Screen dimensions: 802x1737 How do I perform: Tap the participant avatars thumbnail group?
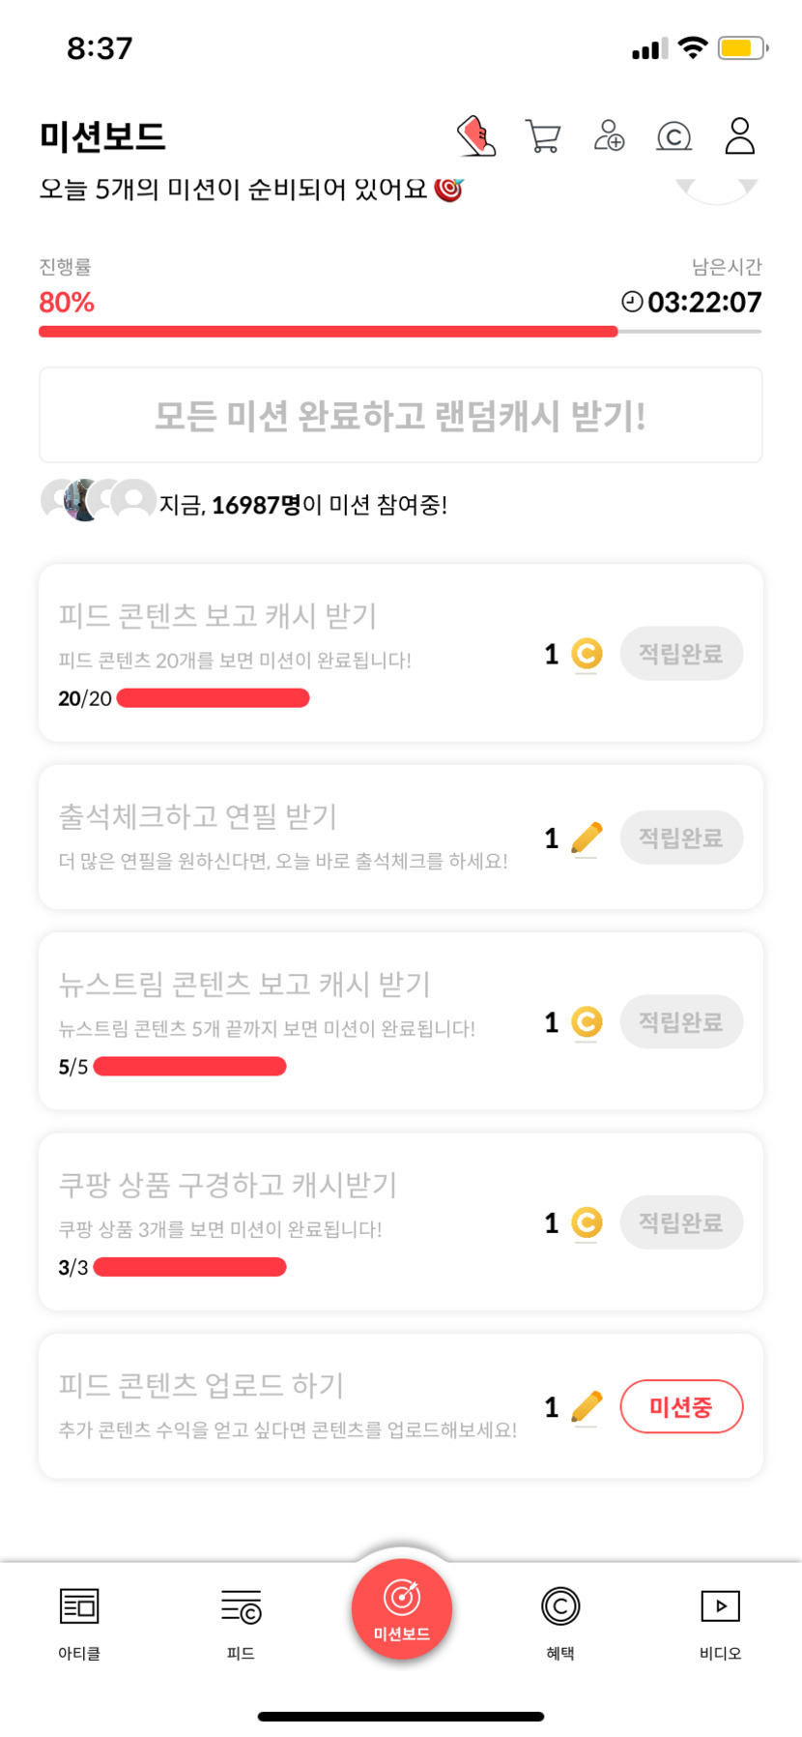click(98, 500)
